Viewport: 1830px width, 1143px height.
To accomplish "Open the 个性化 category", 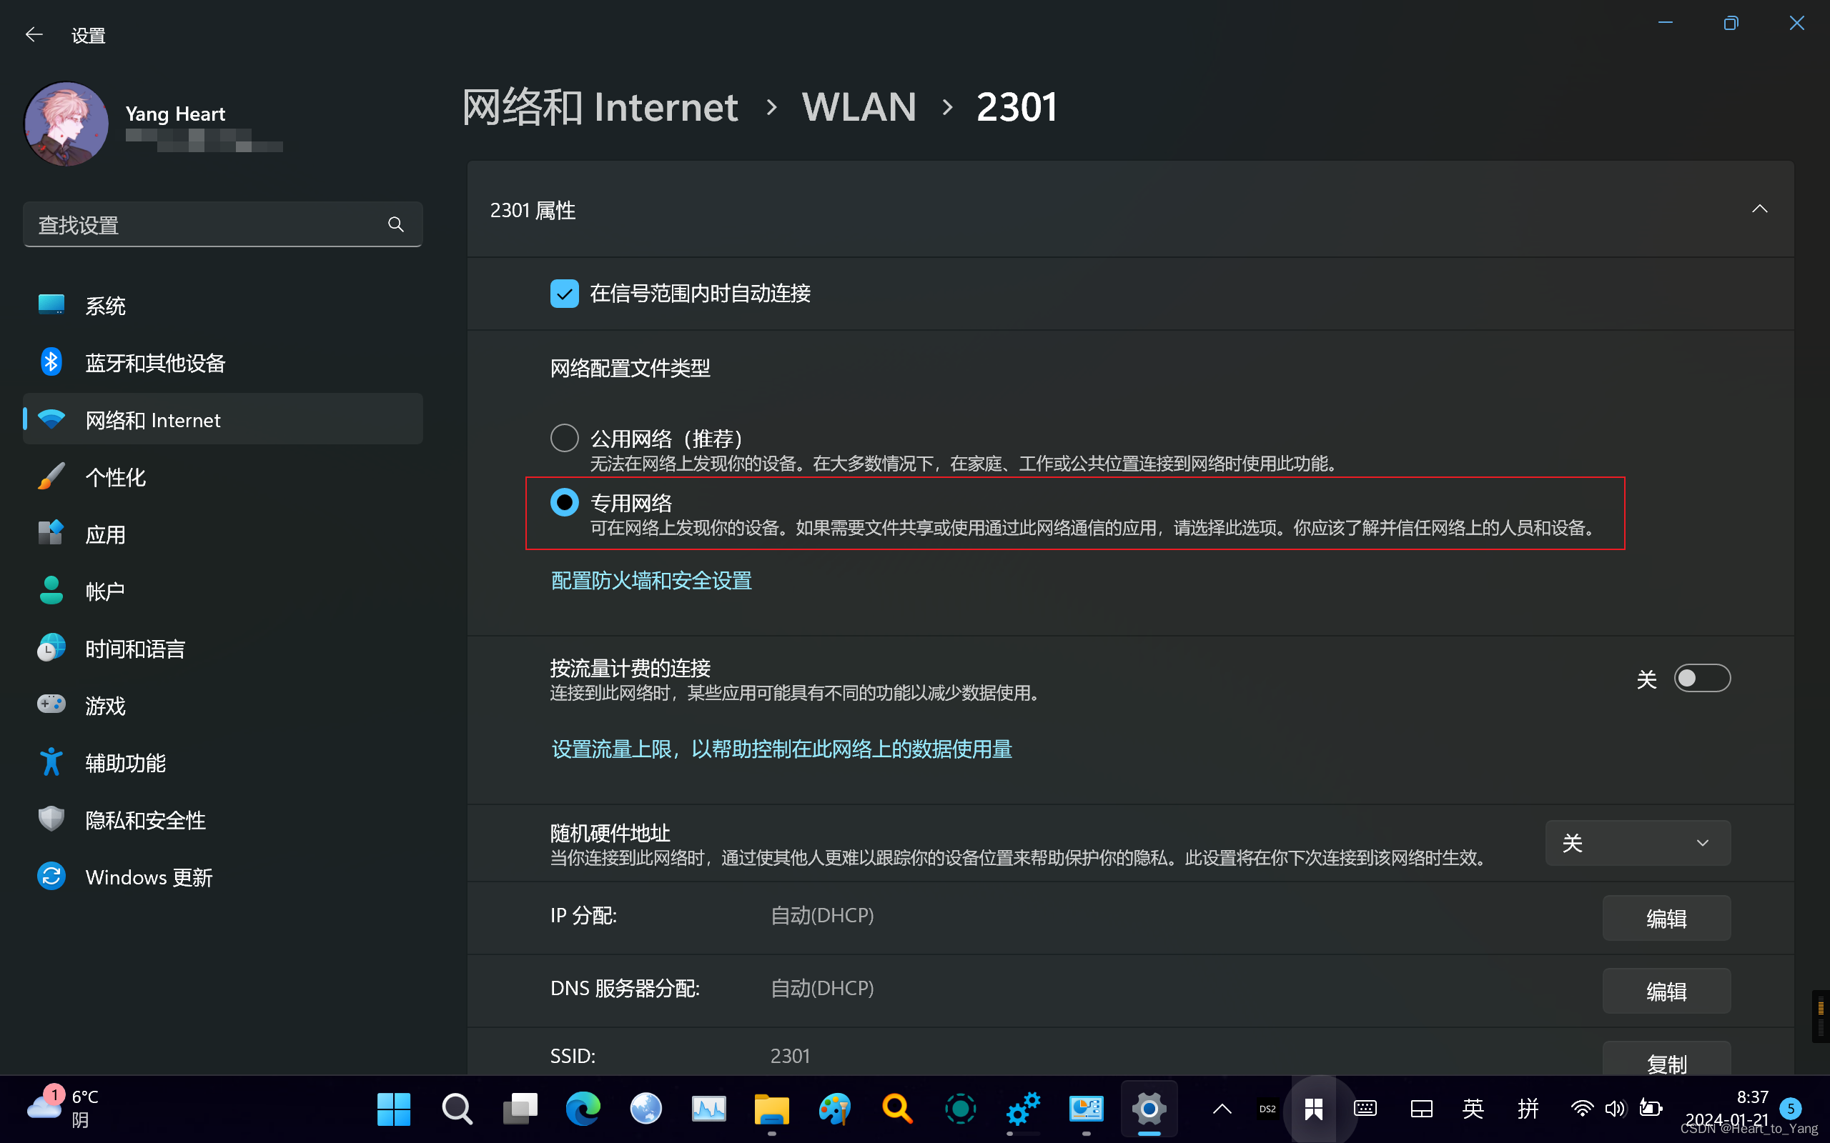I will click(x=222, y=477).
